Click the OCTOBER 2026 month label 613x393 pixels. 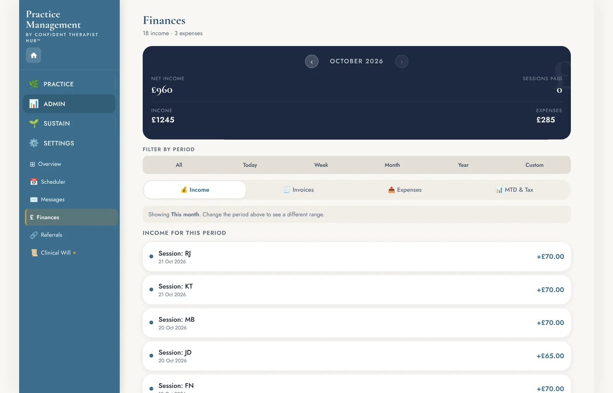(x=357, y=61)
